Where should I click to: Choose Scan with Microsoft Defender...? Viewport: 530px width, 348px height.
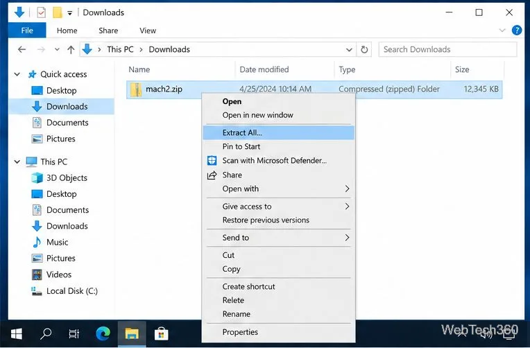[x=278, y=161]
